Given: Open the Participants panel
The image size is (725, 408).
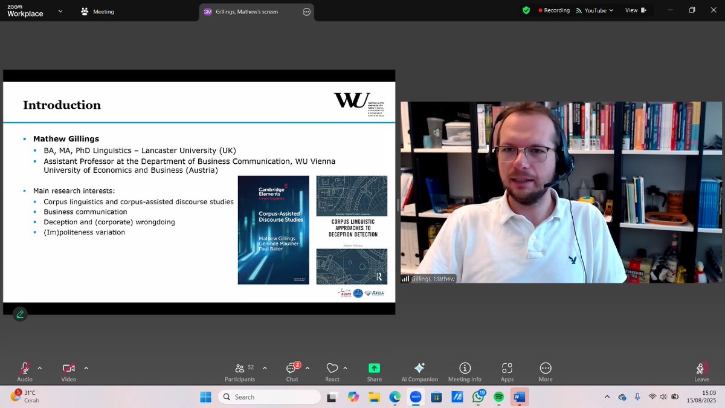Looking at the screenshot, I should [240, 372].
